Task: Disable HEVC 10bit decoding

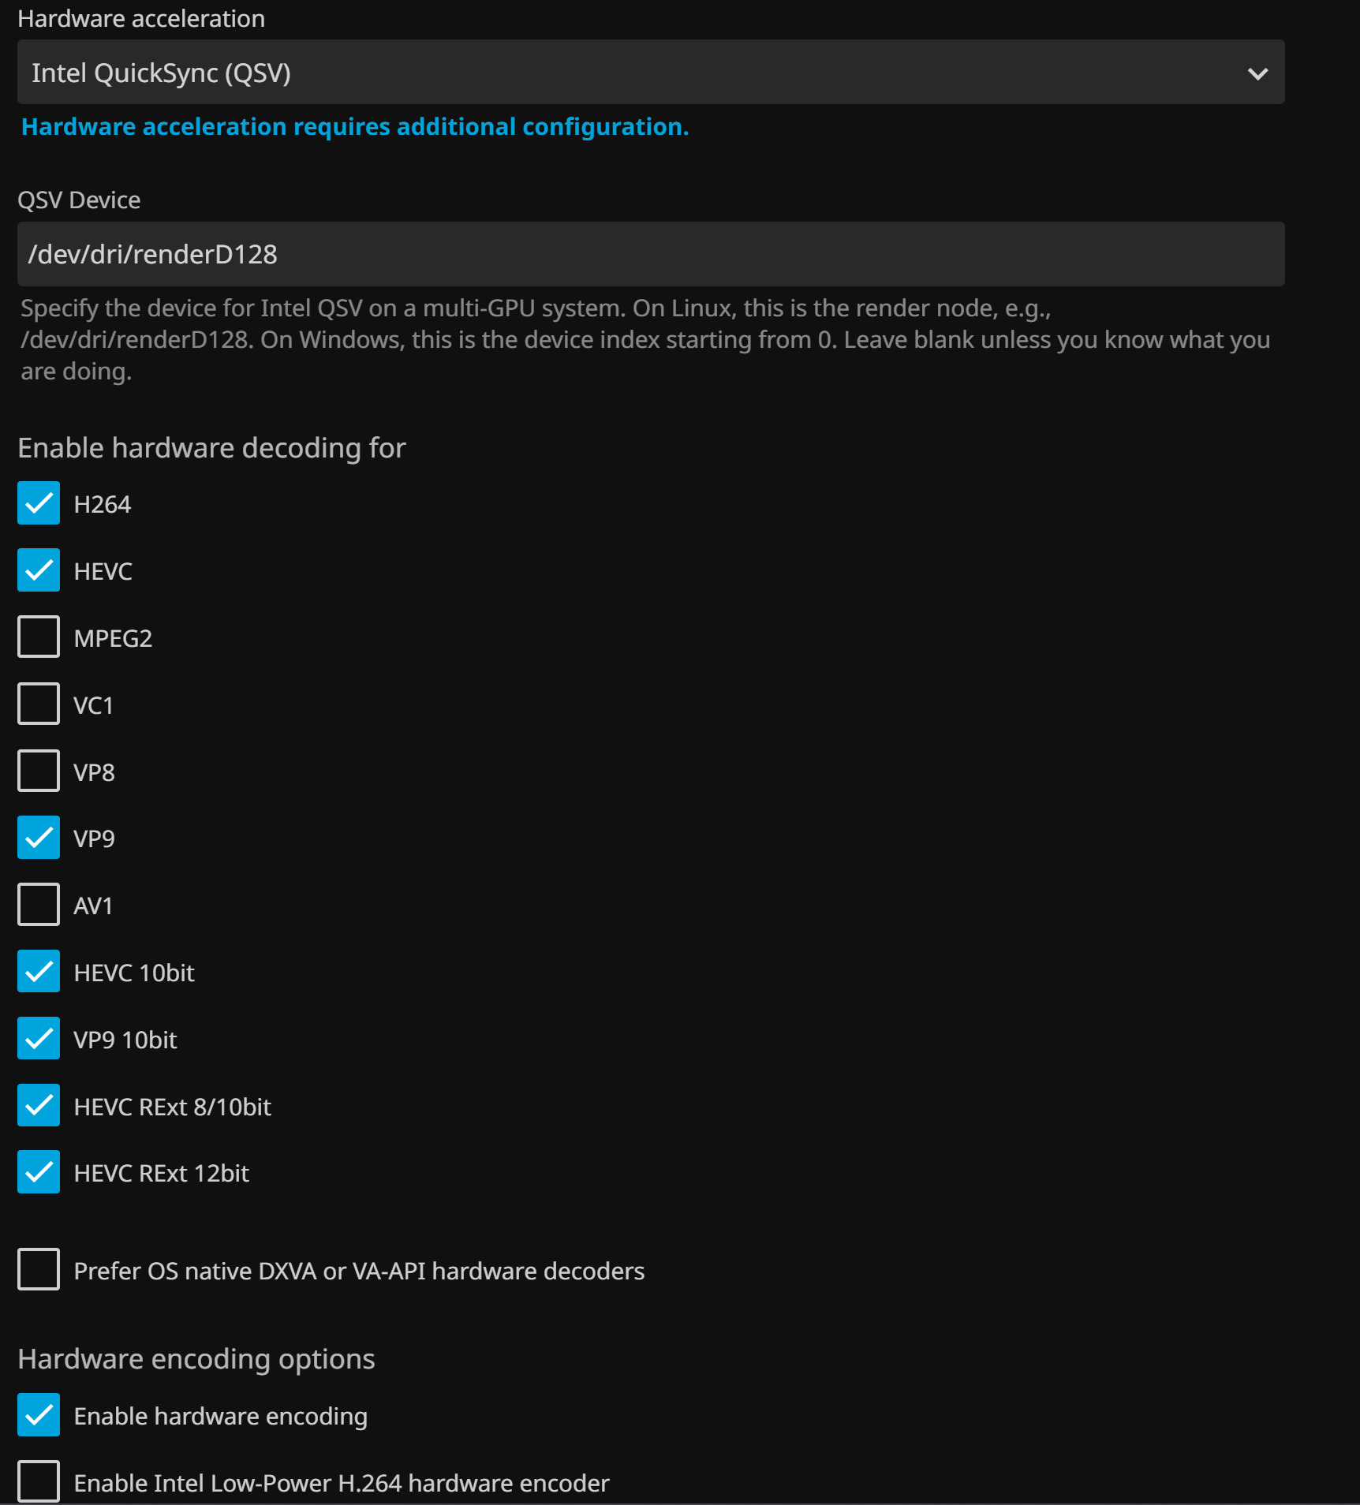Action: [39, 972]
